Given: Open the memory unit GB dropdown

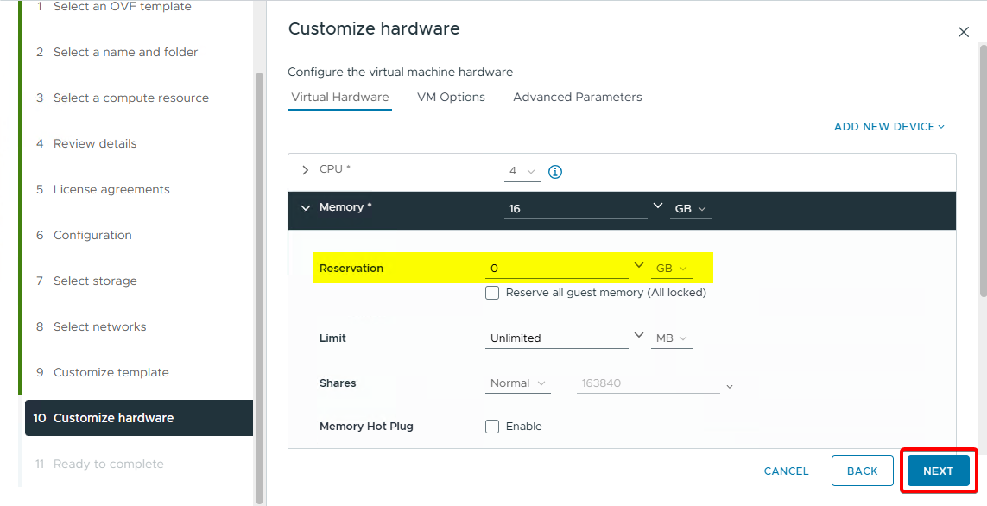Looking at the screenshot, I should click(690, 209).
